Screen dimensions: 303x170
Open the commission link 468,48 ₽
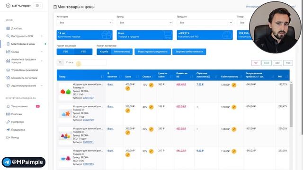pyautogui.click(x=181, y=85)
